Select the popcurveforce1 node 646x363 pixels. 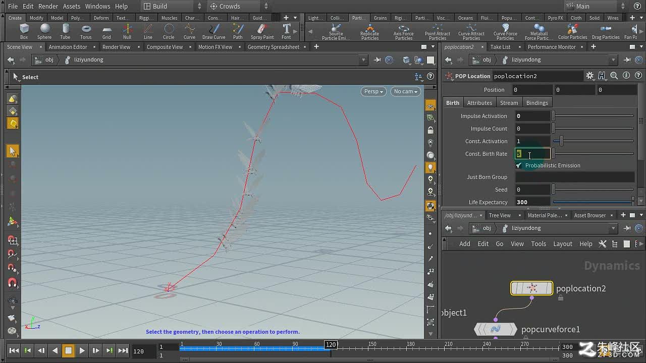[496, 329]
